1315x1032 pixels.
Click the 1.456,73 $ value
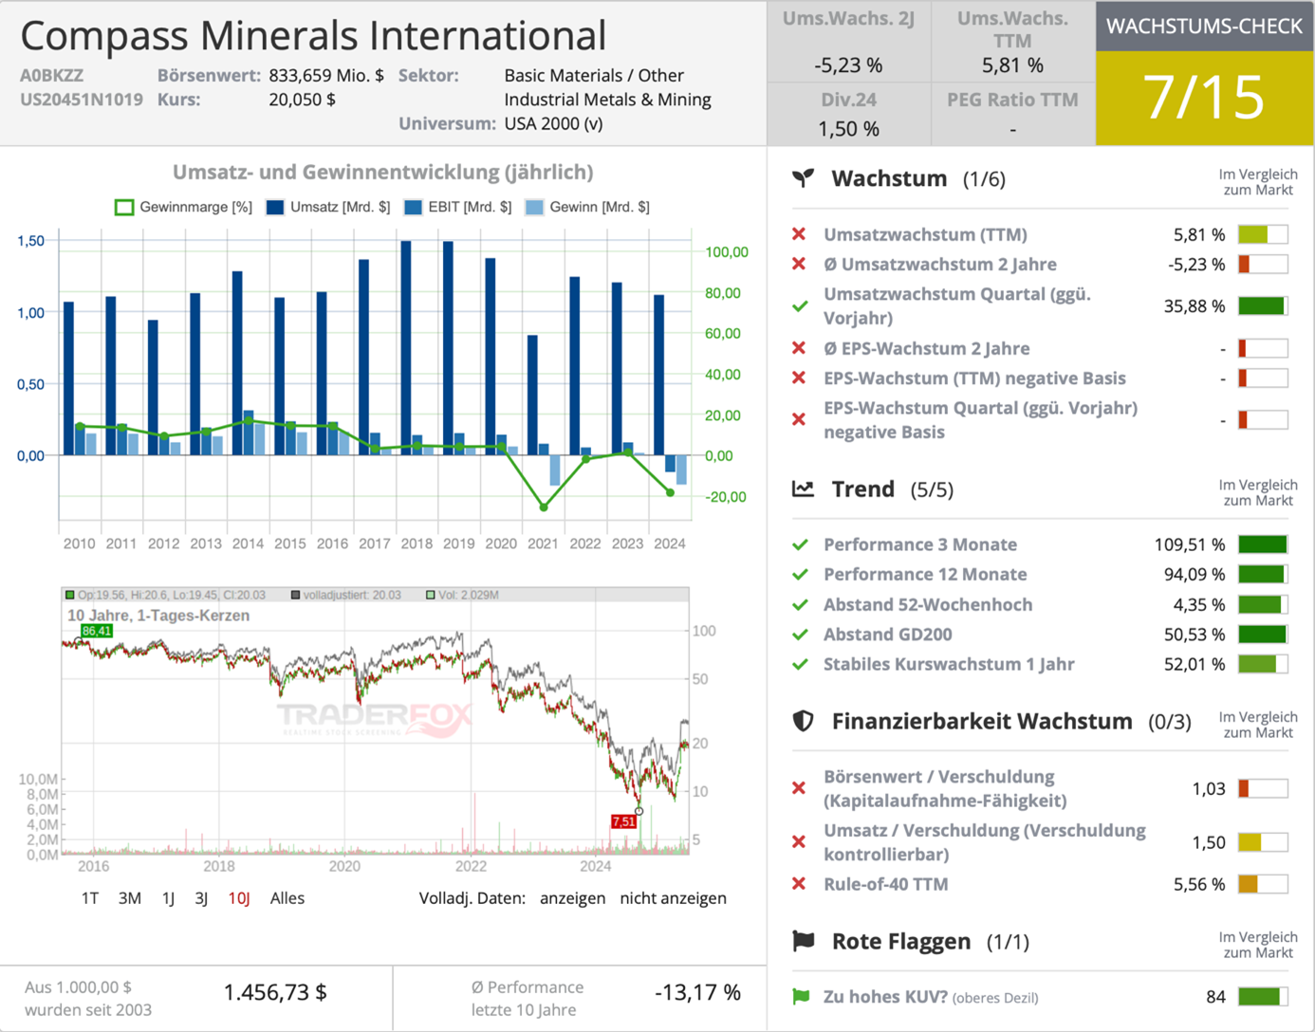coord(275,992)
